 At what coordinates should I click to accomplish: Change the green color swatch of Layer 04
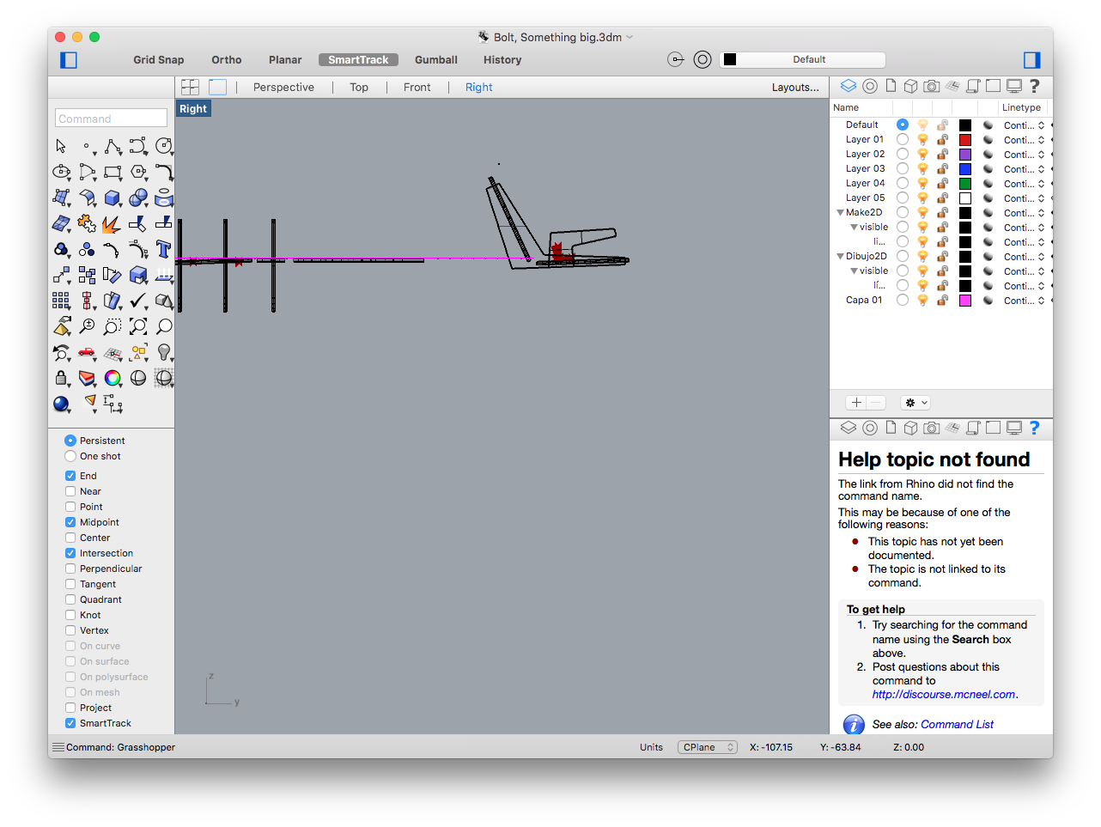click(965, 183)
